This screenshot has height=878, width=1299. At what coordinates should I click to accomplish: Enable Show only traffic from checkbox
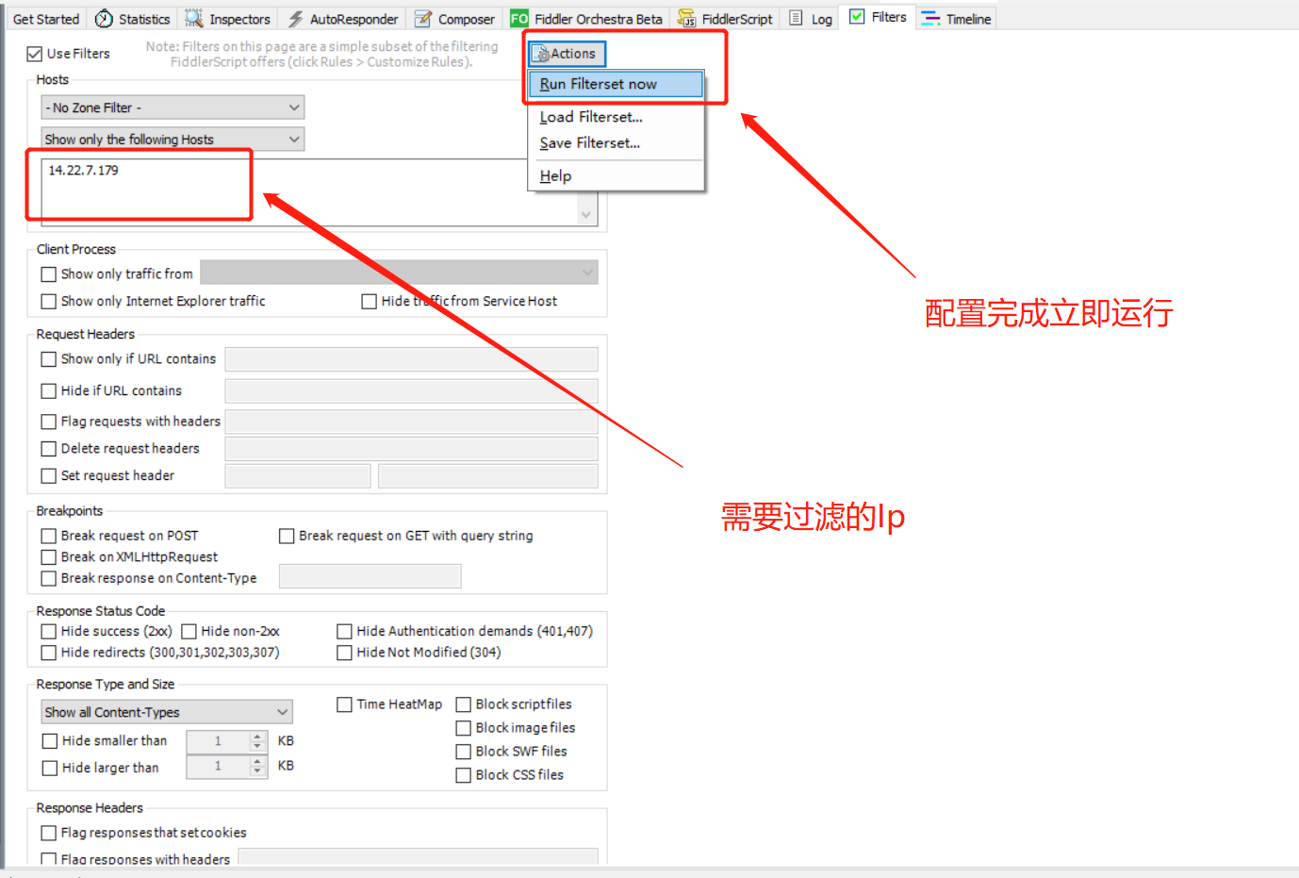point(49,274)
